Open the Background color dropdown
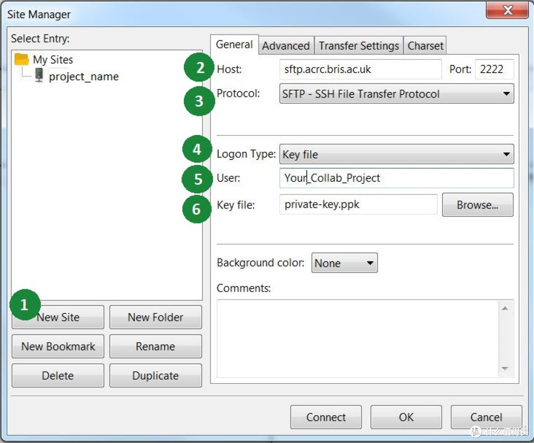This screenshot has width=534, height=443. tap(344, 263)
